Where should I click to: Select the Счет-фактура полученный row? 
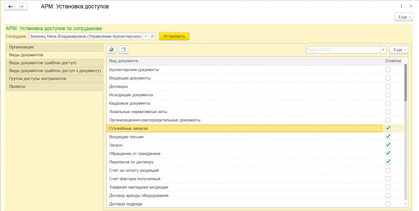pyautogui.click(x=255, y=179)
